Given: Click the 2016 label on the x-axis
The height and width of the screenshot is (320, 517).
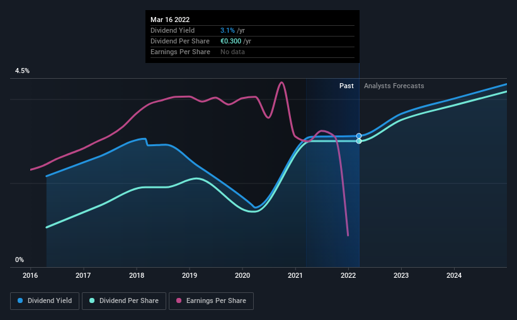Looking at the screenshot, I should click(x=30, y=275).
